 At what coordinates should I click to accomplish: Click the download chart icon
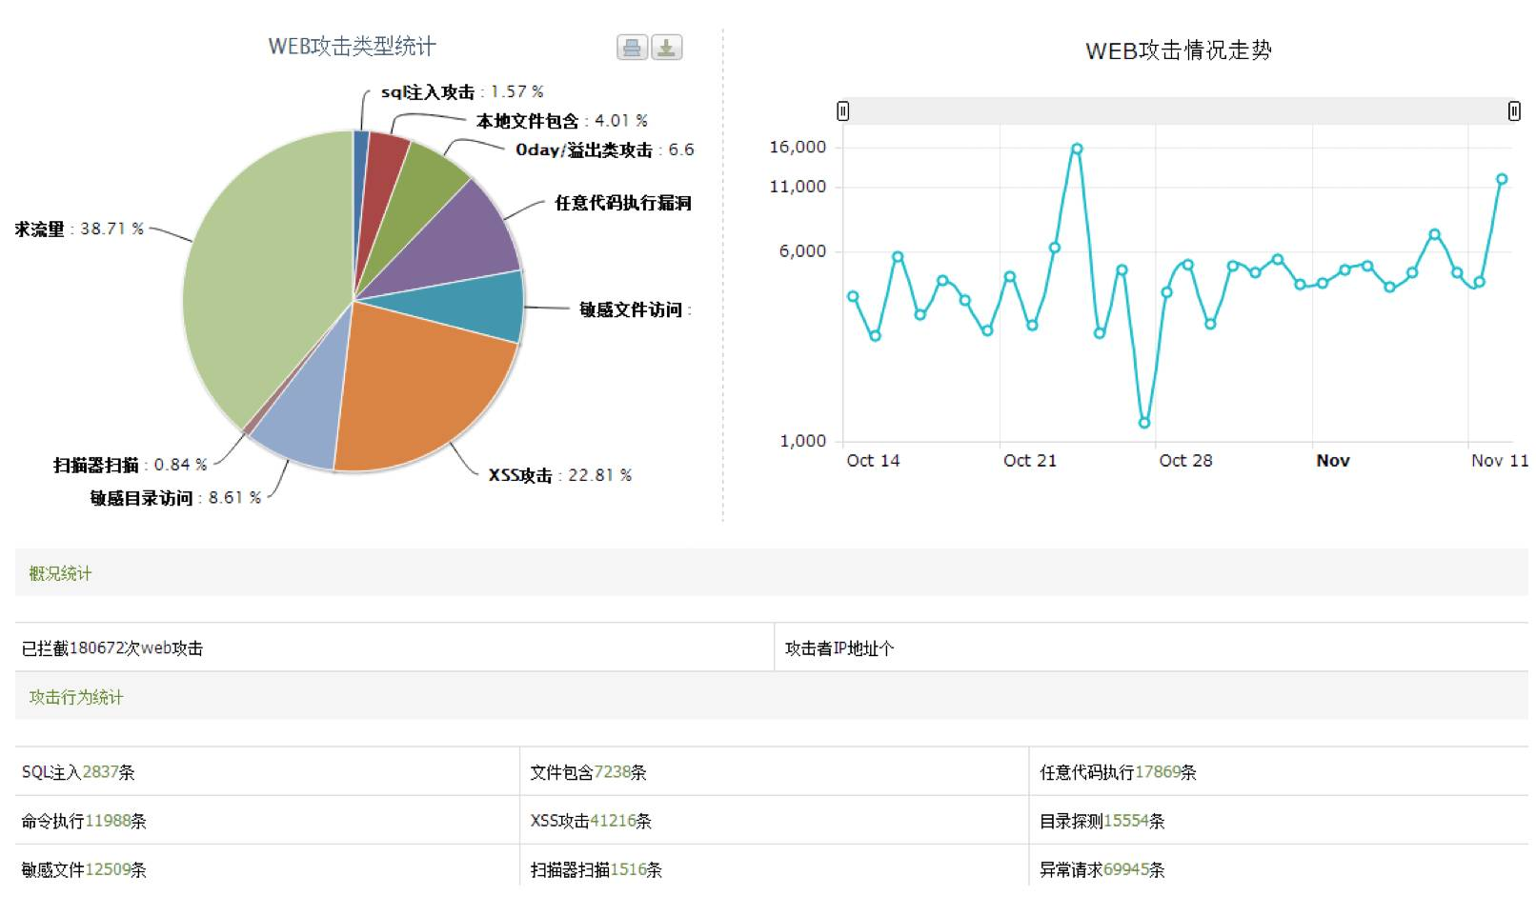click(666, 48)
